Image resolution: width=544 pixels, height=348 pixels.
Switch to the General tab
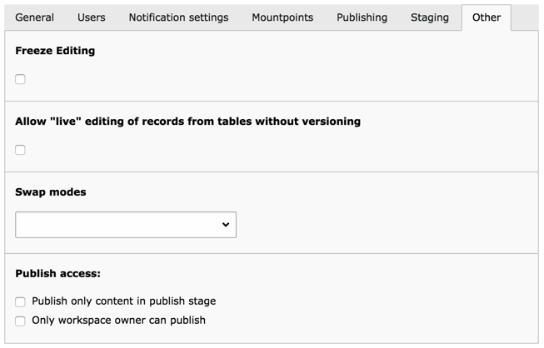click(35, 17)
